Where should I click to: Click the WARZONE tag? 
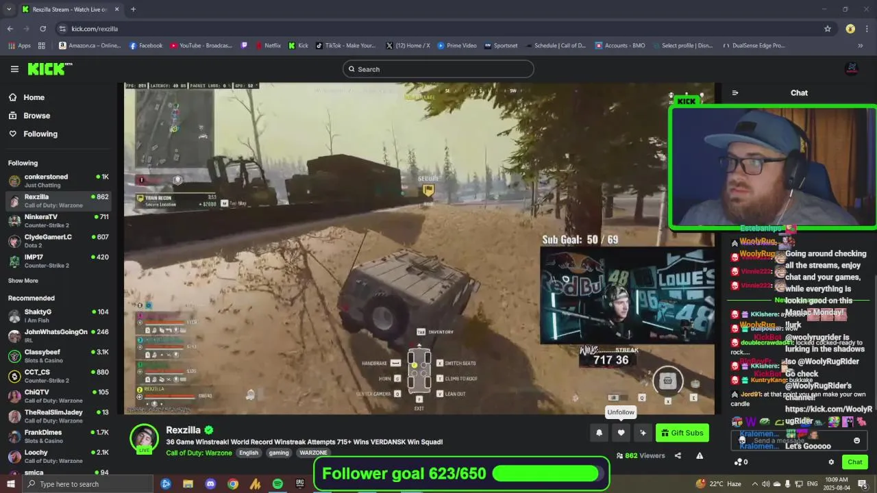313,453
